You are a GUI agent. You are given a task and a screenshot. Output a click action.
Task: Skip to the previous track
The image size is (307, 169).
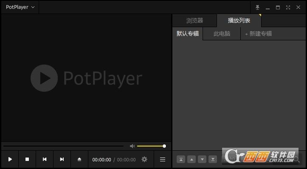[45, 159]
